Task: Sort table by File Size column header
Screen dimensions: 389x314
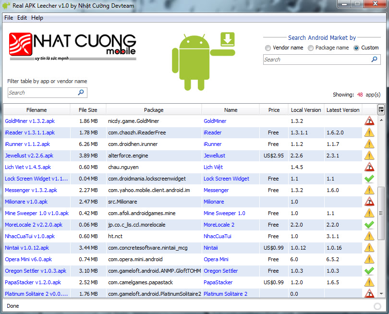Action: 88,110
